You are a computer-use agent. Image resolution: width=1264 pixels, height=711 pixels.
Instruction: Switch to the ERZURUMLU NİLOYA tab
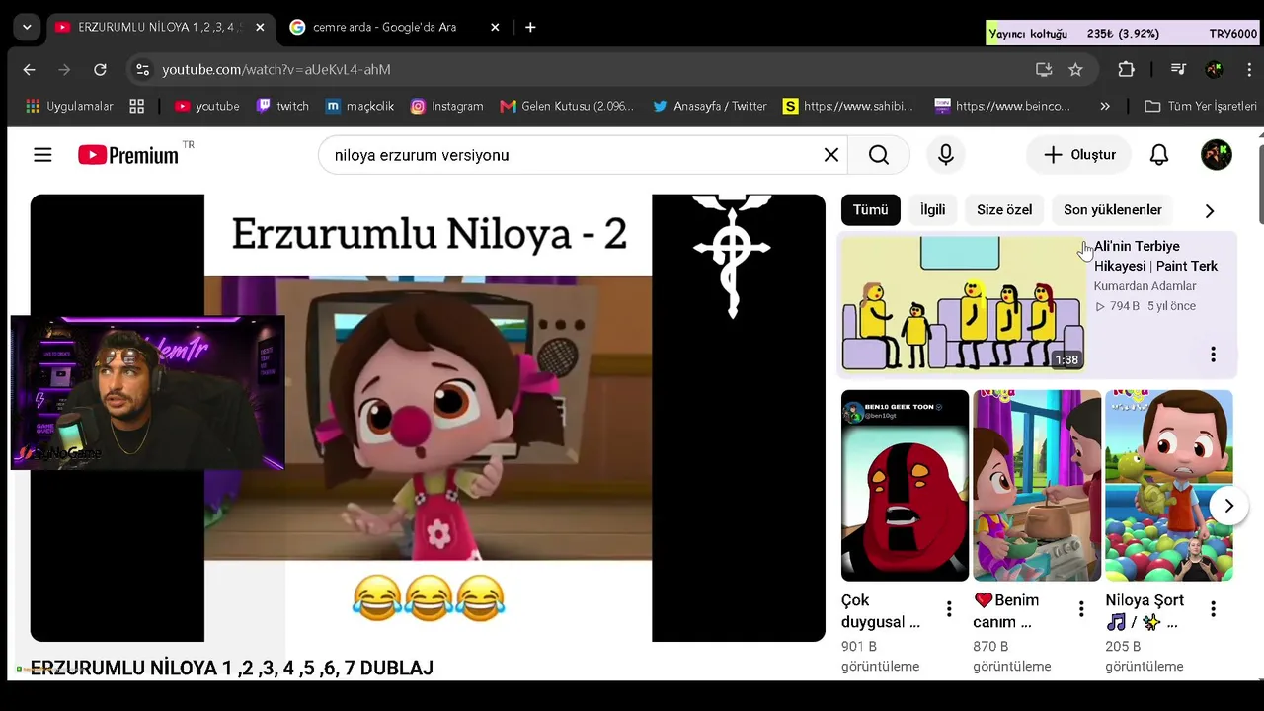[160, 28]
